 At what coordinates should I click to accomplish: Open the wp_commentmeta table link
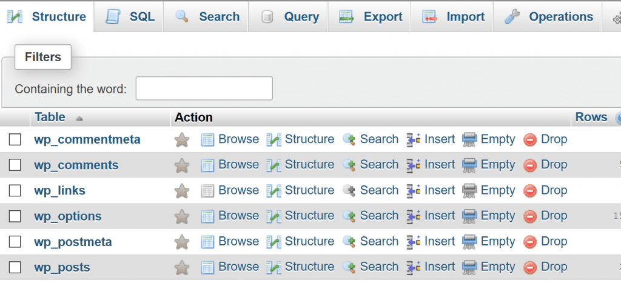click(87, 139)
